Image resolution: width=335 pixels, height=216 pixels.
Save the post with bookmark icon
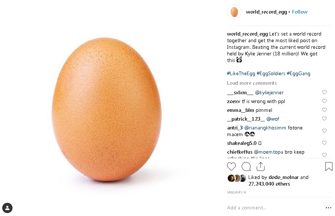329,166
